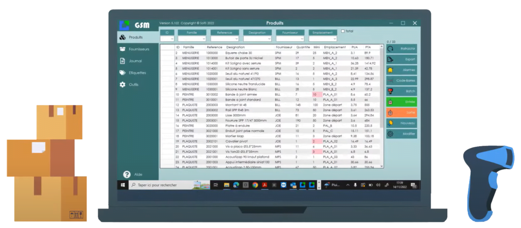Open Google Chrome from the taskbar
The width and height of the screenshot is (521, 228).
click(x=255, y=185)
